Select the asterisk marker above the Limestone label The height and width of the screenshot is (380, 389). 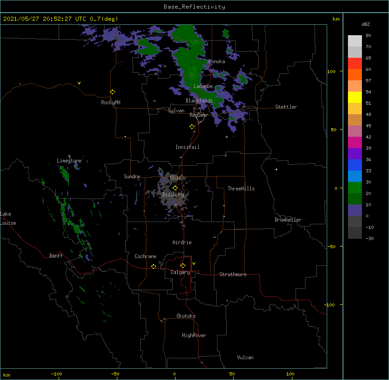(x=69, y=156)
